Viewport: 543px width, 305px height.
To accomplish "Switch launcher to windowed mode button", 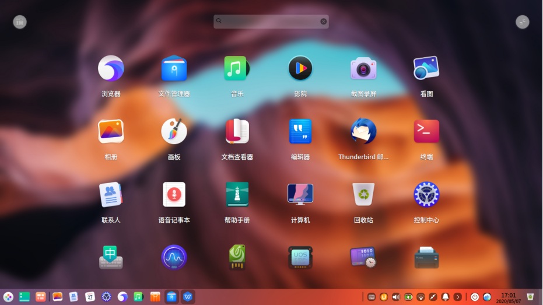I will tap(522, 22).
